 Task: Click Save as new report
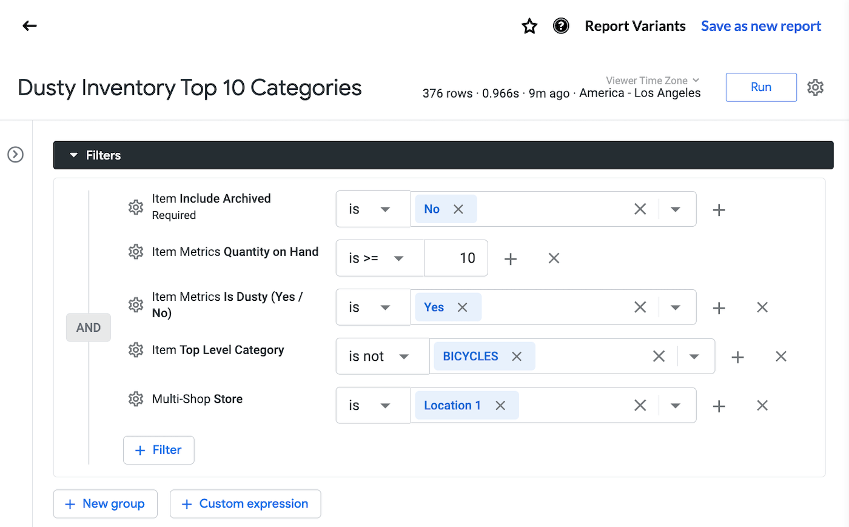(x=760, y=26)
